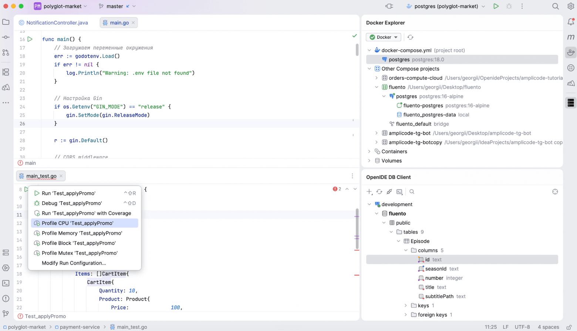Select the fluento-postgres container row
Viewport: 577px width, 331px height.
[x=462, y=105]
